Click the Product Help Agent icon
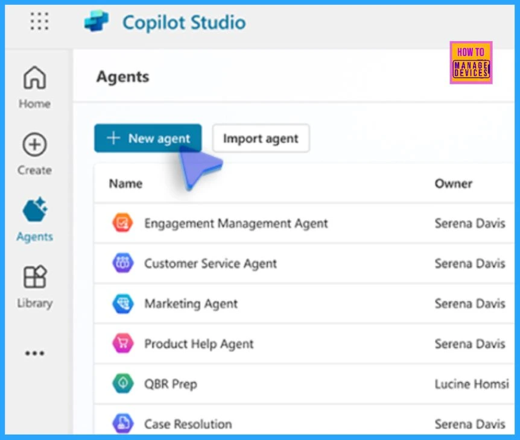Image resolution: width=520 pixels, height=440 pixels. click(122, 344)
